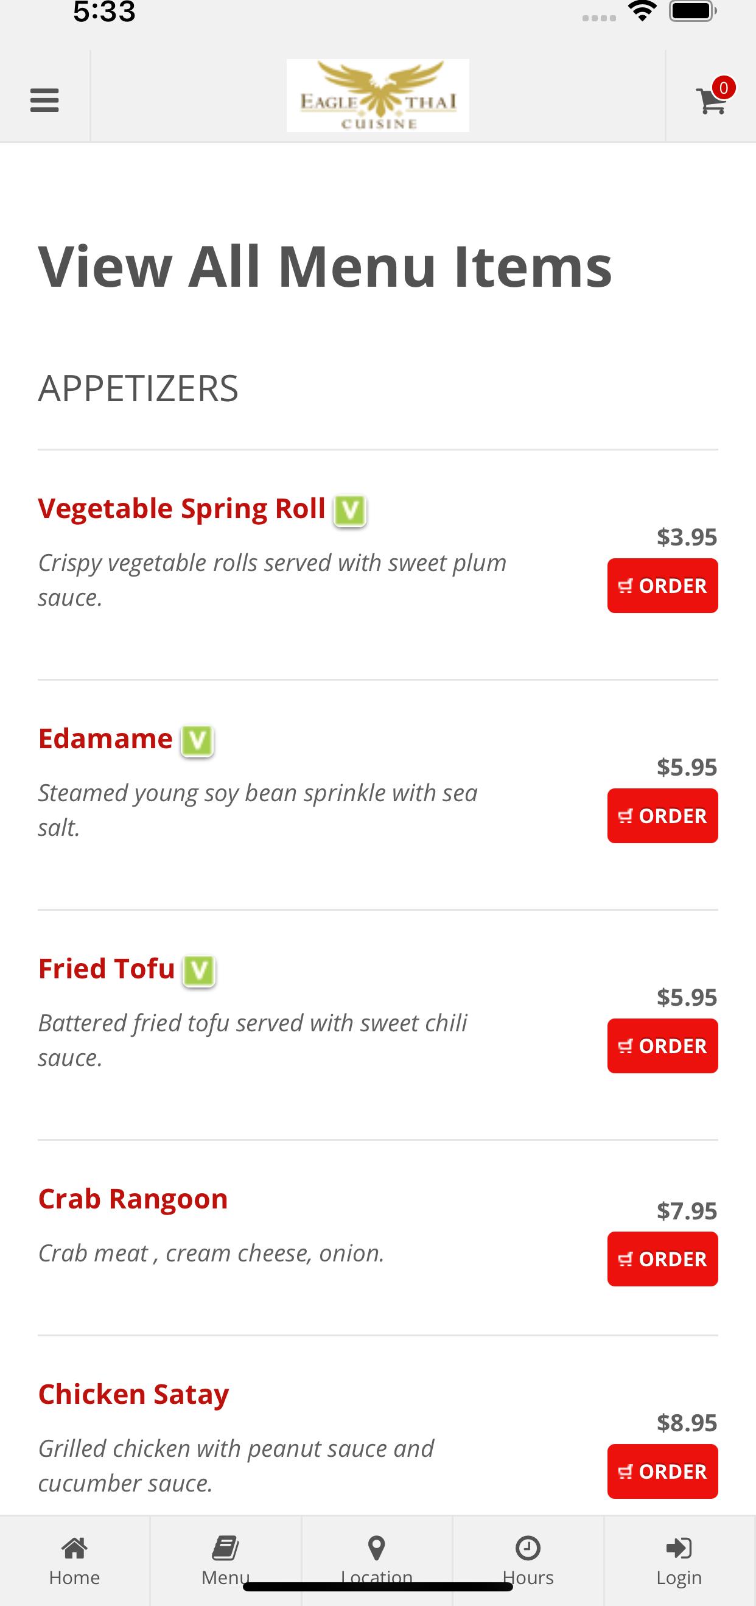Open the Menu tab
This screenshot has width=756, height=1606.
[x=226, y=1560]
